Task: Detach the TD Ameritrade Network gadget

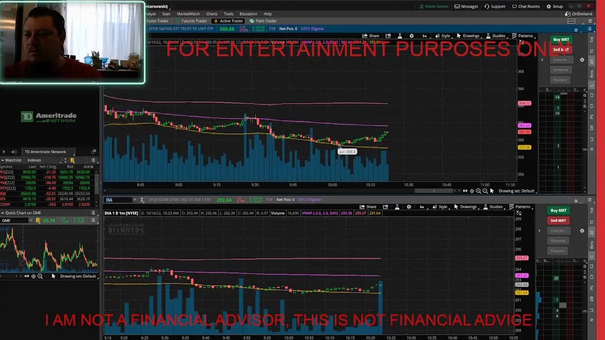Action: tap(93, 152)
